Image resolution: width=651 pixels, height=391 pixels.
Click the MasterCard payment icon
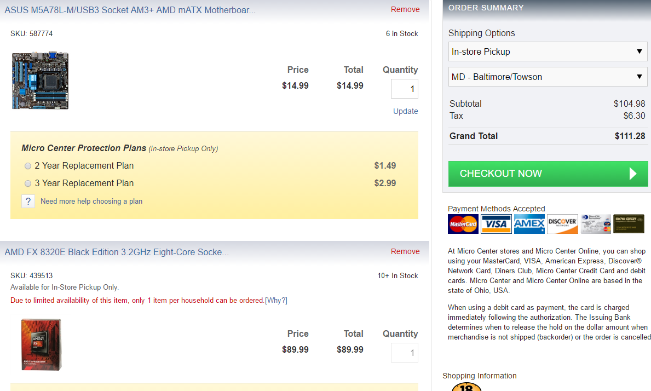463,224
